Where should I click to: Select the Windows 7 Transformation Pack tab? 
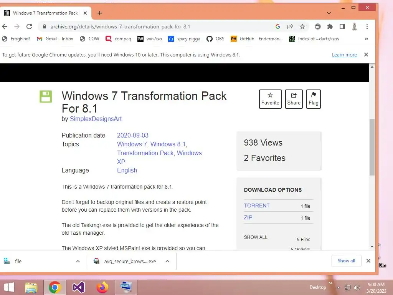pos(45,13)
